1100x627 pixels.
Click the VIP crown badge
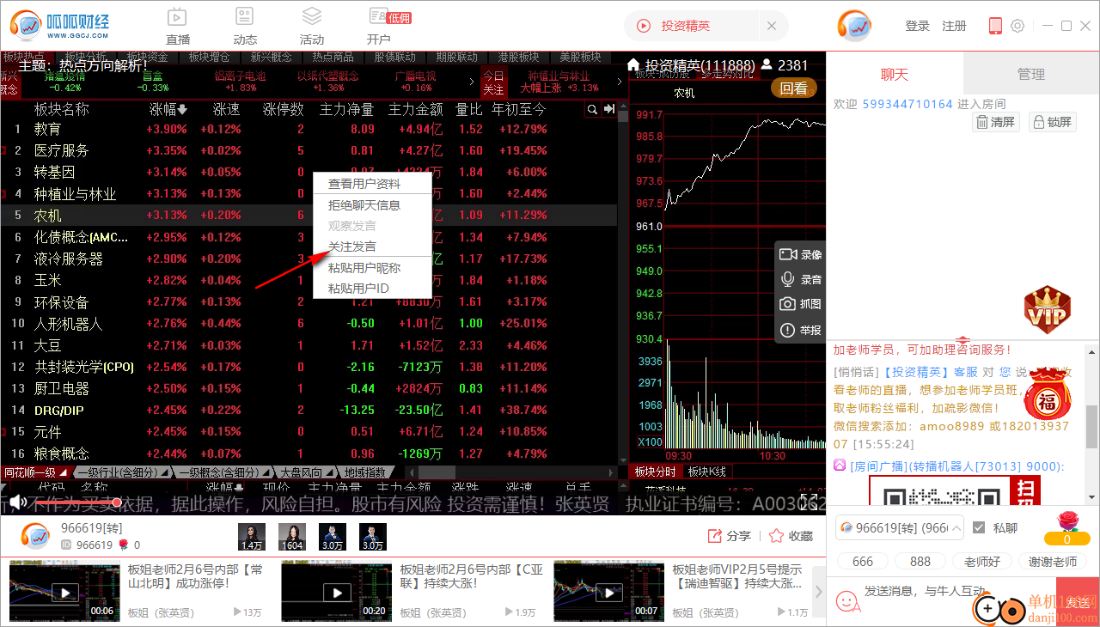pos(1047,309)
